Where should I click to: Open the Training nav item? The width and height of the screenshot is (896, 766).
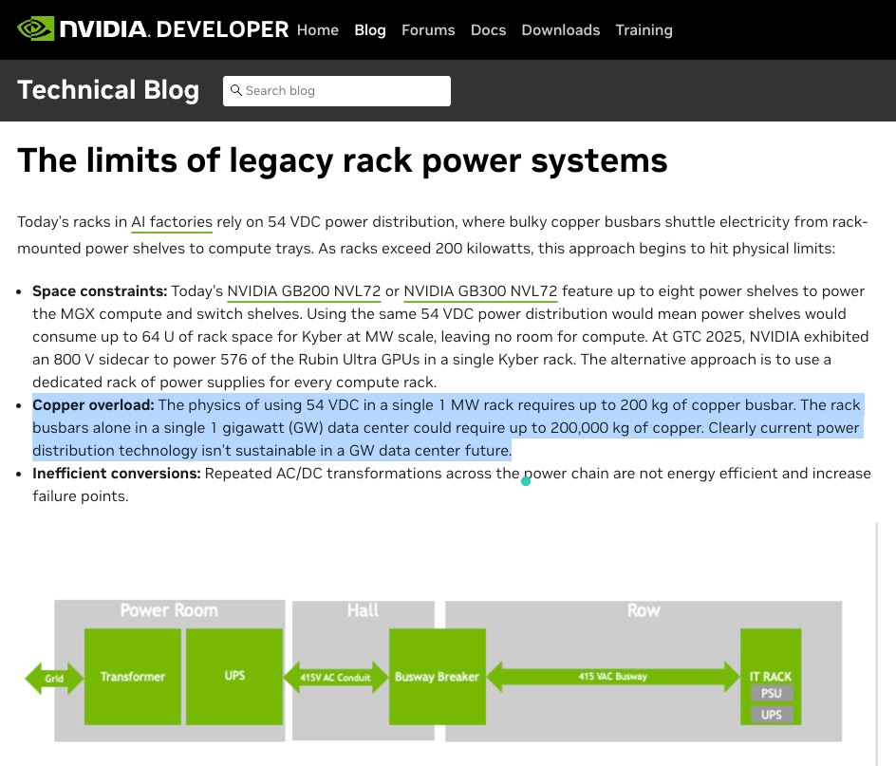644,29
